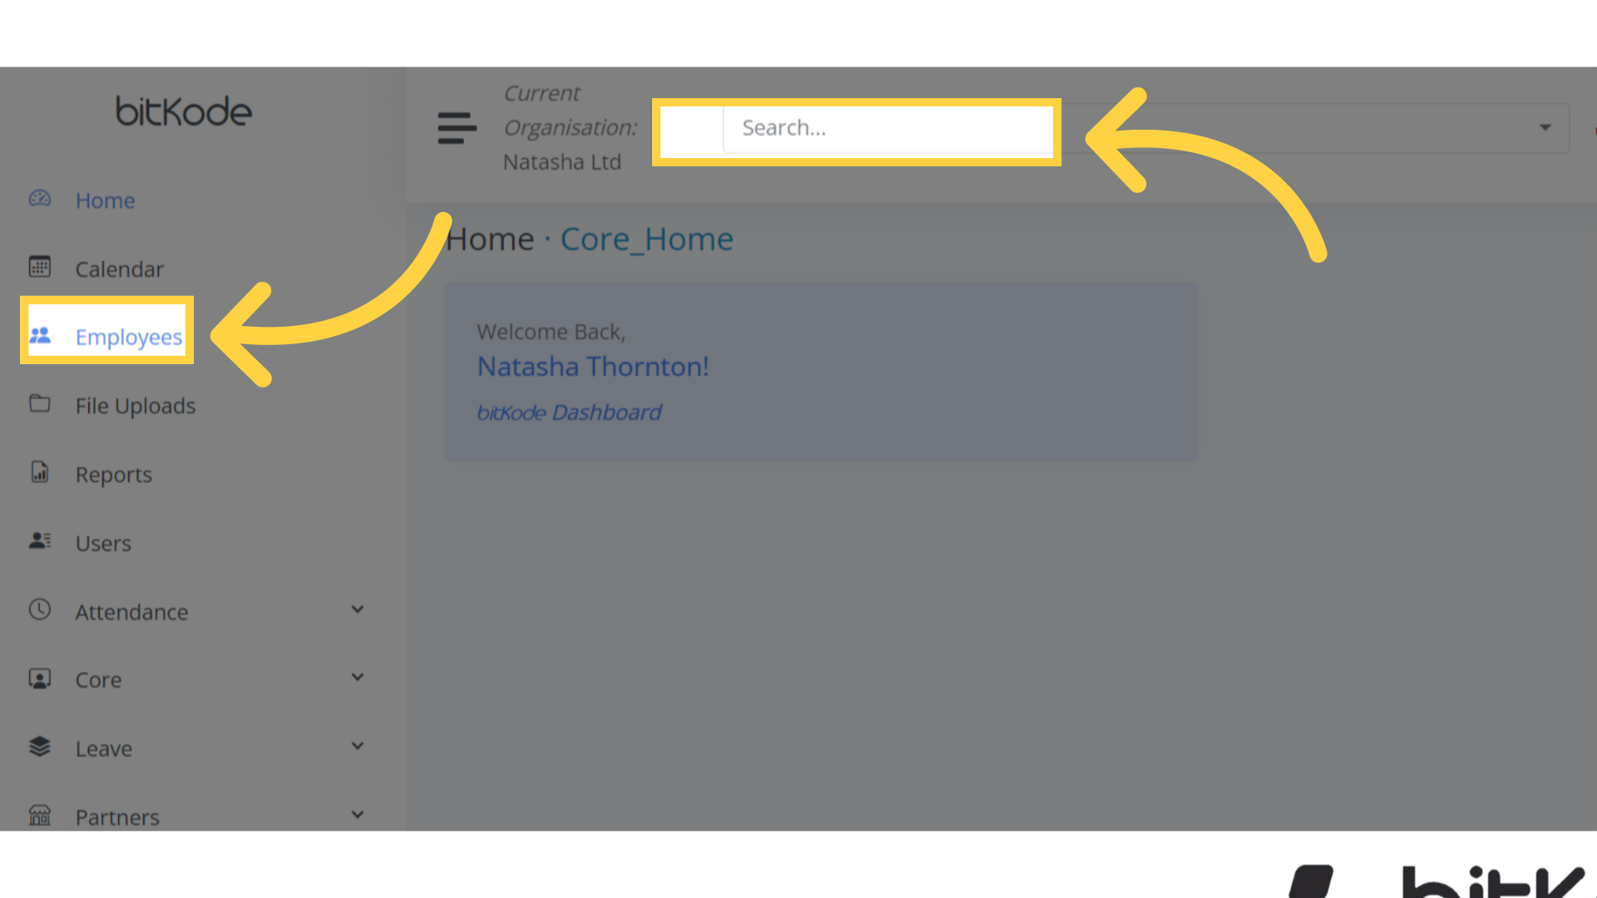Click the Calendar icon
1597x898 pixels.
(x=39, y=267)
